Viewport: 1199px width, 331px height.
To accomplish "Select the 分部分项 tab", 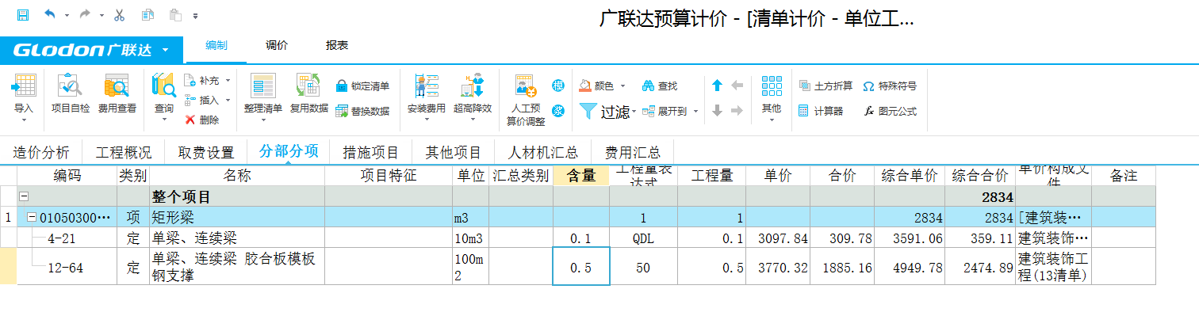I will pos(289,151).
